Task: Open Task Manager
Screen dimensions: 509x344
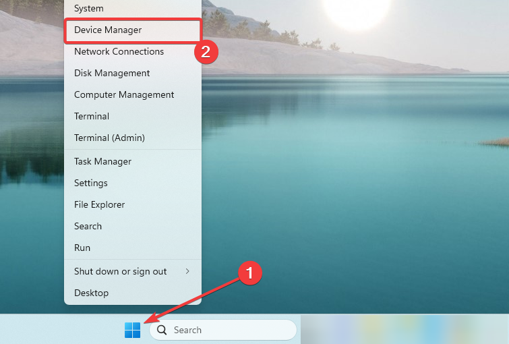Action: [x=133, y=161]
